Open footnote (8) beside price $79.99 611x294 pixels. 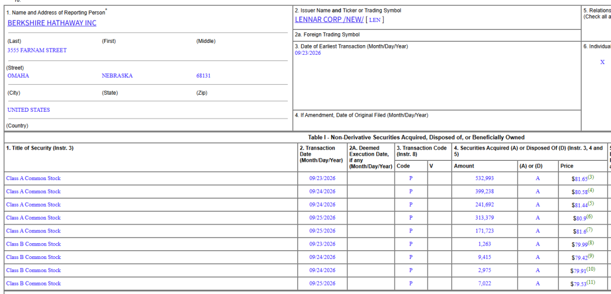[591, 243]
